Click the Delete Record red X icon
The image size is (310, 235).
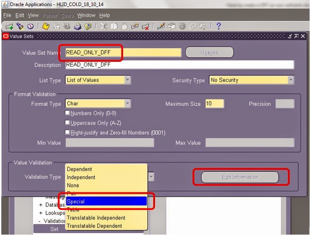pyautogui.click(x=146, y=26)
